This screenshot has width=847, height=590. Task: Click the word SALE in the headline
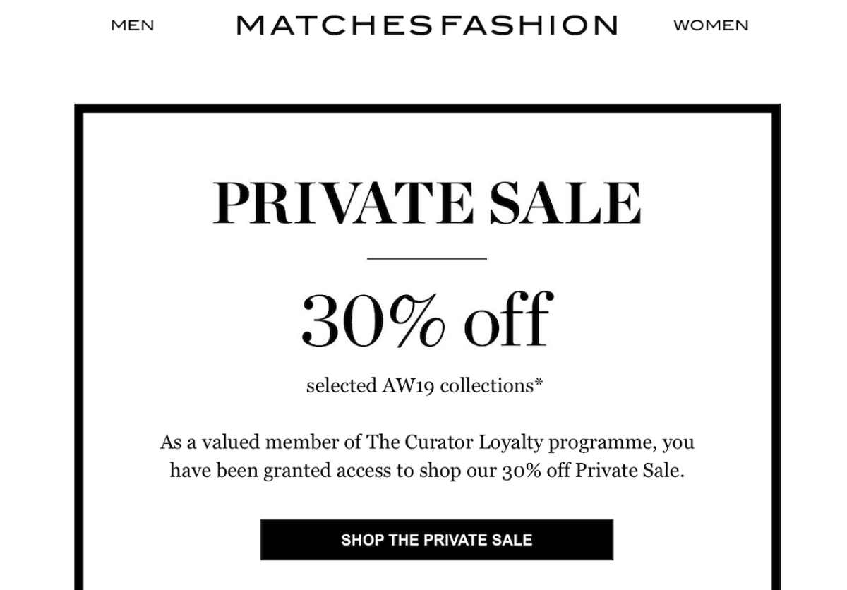(x=566, y=203)
